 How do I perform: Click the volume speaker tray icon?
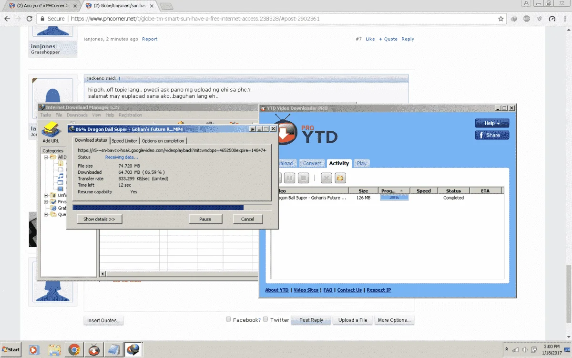525,349
